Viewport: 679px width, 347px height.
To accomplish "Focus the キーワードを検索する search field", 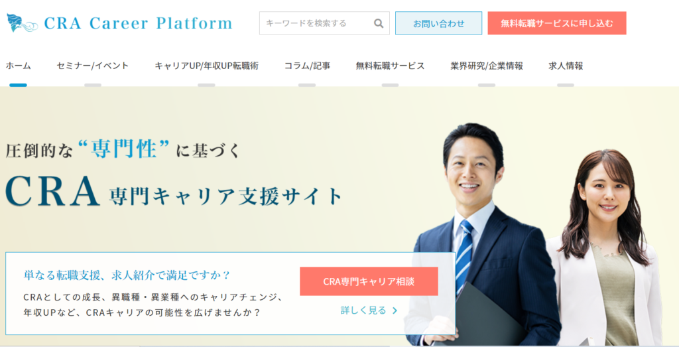I will click(316, 23).
